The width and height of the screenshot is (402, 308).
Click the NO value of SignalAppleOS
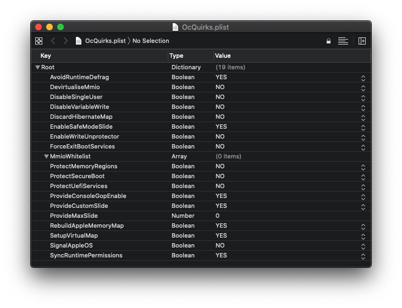[x=220, y=245]
